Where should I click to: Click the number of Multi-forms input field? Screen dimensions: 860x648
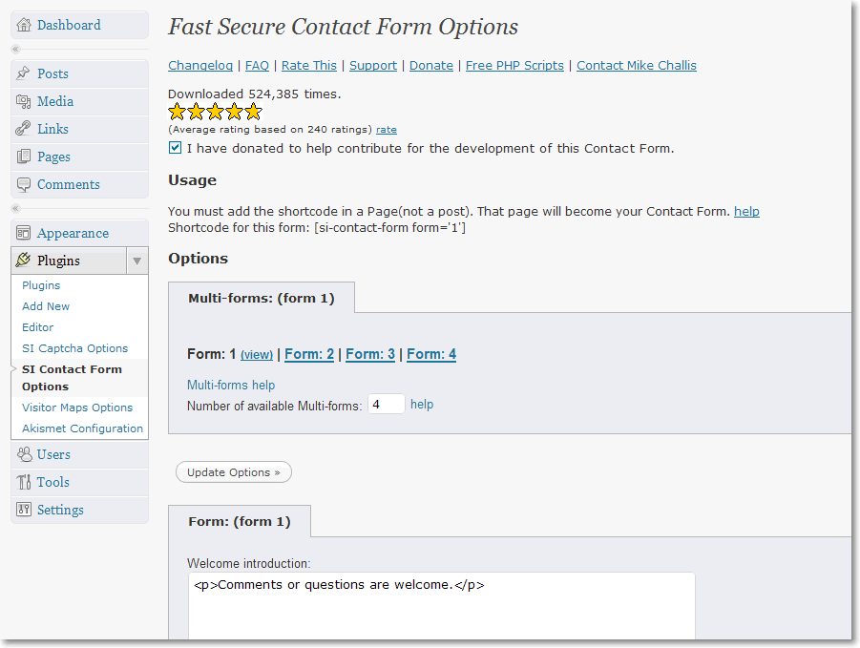tap(386, 405)
